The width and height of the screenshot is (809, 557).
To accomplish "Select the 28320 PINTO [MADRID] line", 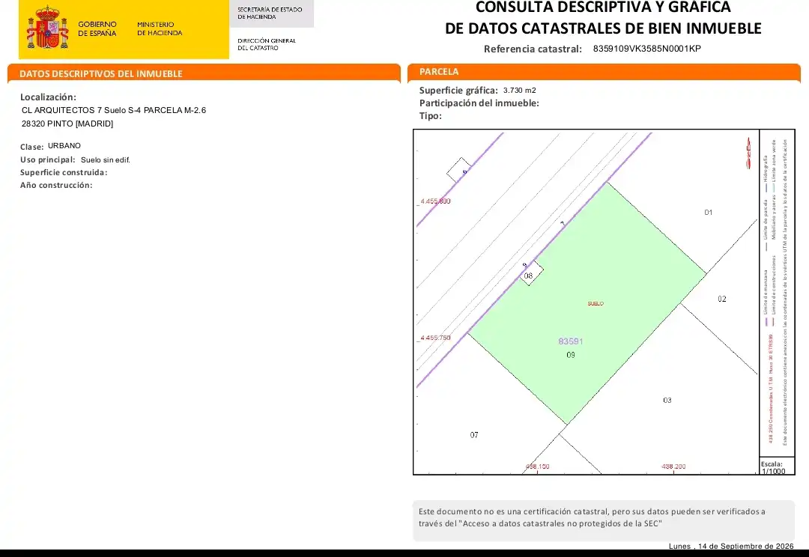I will [67, 124].
